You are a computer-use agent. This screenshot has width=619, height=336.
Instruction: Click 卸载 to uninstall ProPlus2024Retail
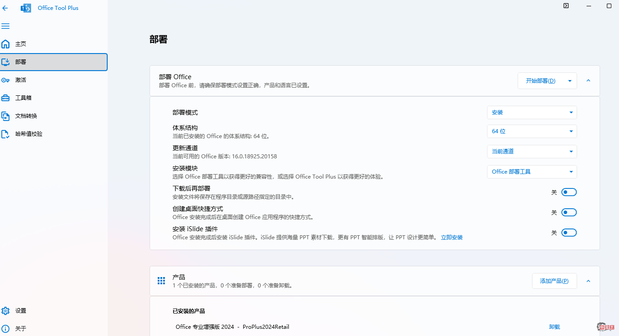click(x=554, y=327)
